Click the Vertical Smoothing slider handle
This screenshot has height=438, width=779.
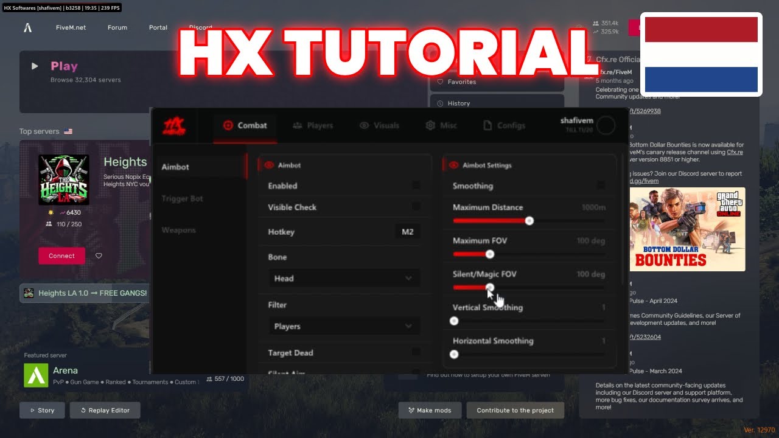[x=453, y=321]
